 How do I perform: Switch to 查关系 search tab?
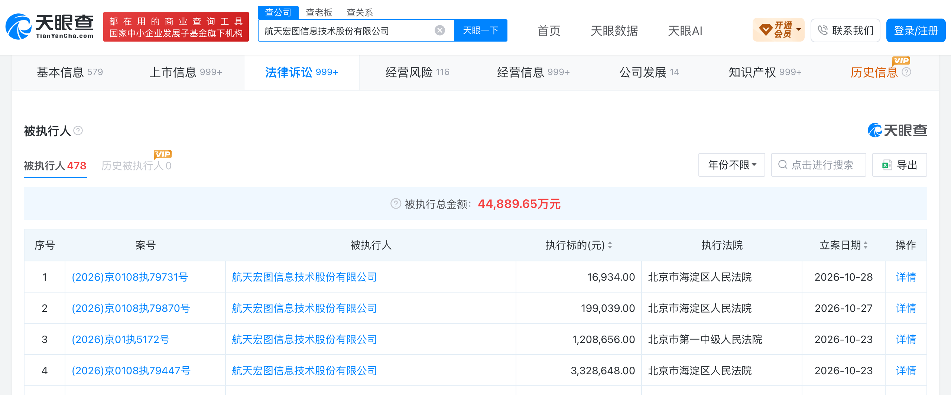click(360, 13)
